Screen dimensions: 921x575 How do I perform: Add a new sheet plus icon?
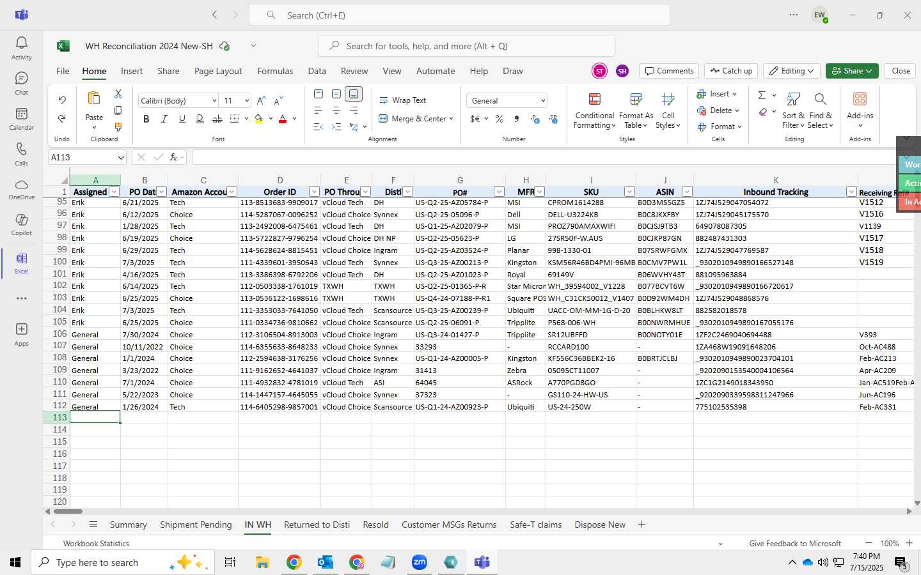coord(642,525)
